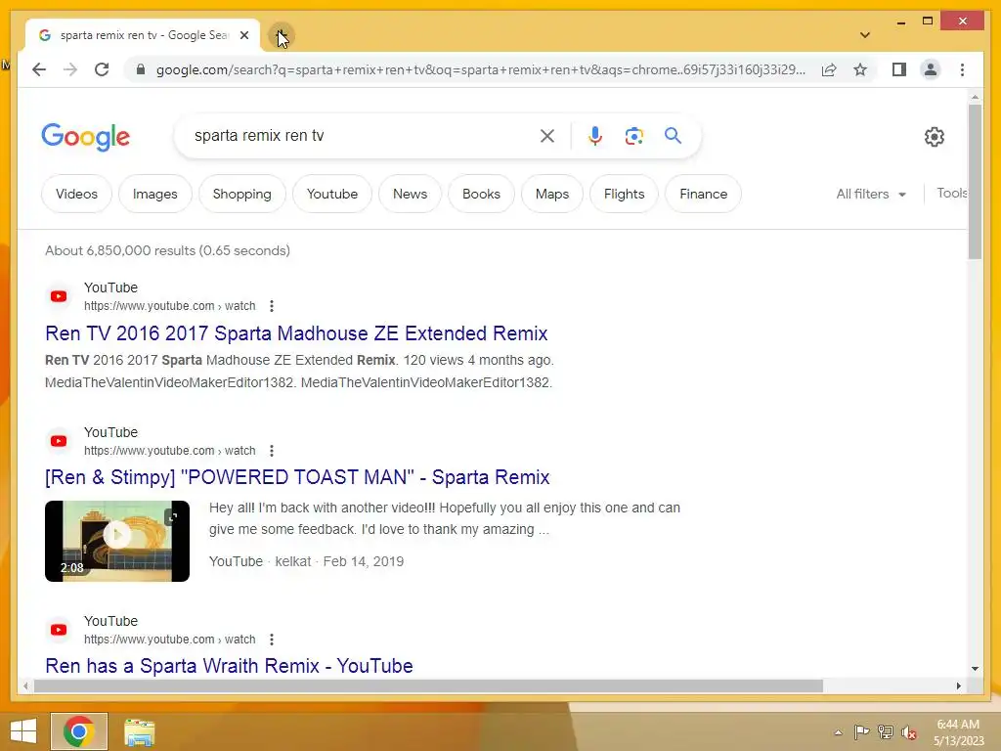
Task: Click the YouTube favicon of the first result
Action: (x=59, y=296)
